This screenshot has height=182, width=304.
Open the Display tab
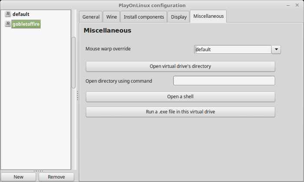[x=178, y=17]
